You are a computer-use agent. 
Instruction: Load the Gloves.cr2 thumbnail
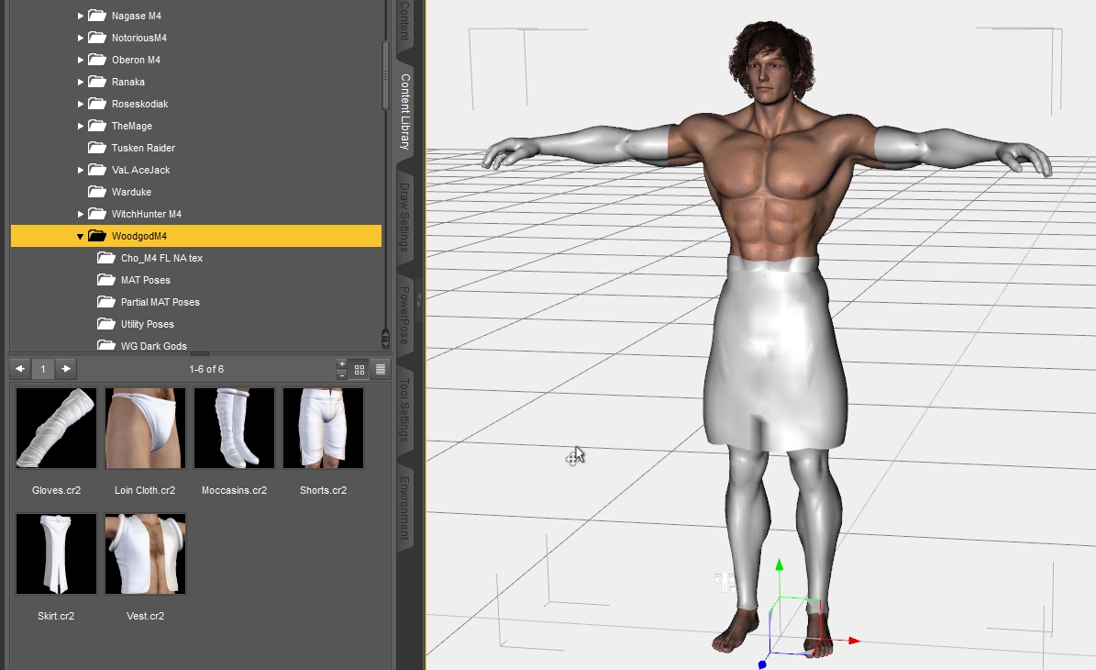tap(56, 428)
